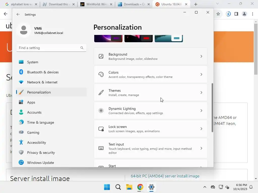Open the System settings category

51,62
